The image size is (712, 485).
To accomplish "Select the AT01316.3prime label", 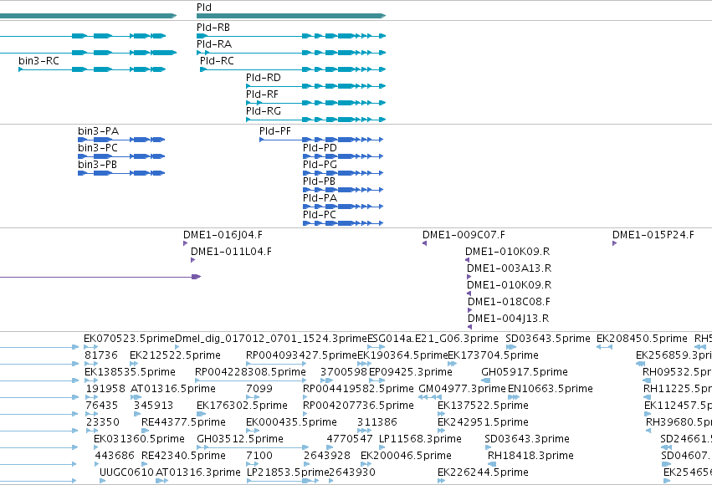I will [x=197, y=473].
